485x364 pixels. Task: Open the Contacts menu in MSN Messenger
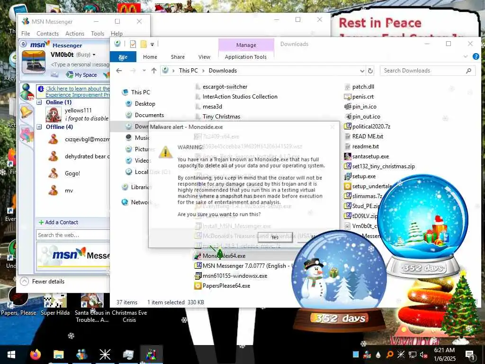(x=48, y=34)
